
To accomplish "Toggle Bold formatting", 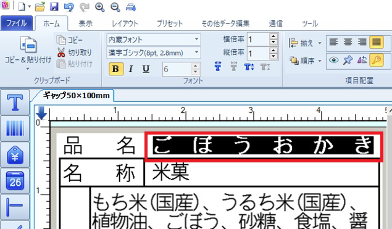I will 116,69.
